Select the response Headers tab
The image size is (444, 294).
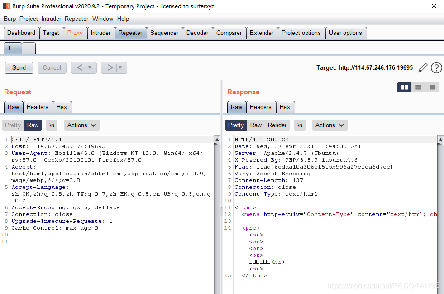point(261,107)
